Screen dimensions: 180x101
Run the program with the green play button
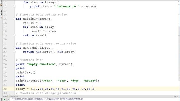tap(4, 100)
